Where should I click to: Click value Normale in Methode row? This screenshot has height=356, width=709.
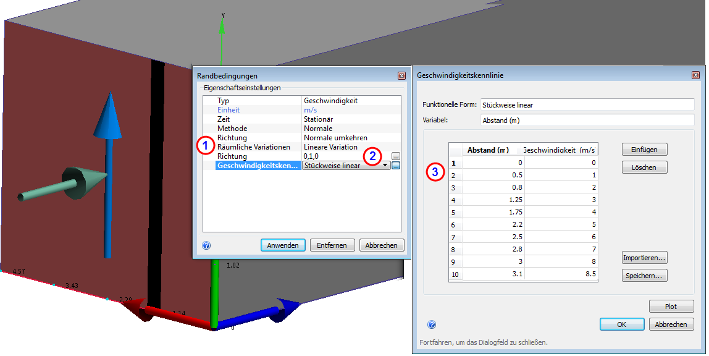click(318, 129)
